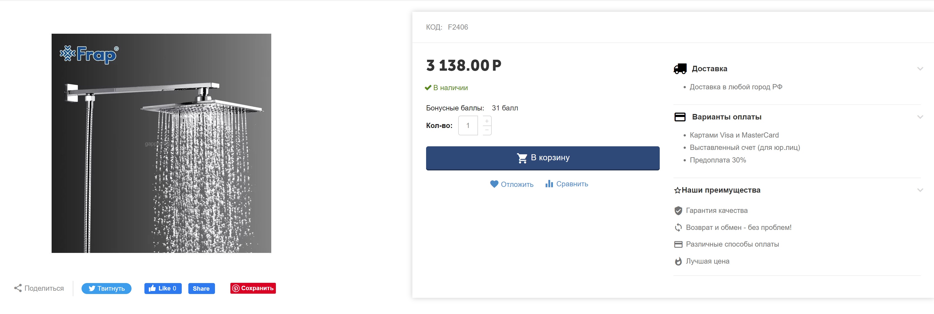This screenshot has width=934, height=314.
Task: Click the credit card payment icon
Action: (680, 117)
